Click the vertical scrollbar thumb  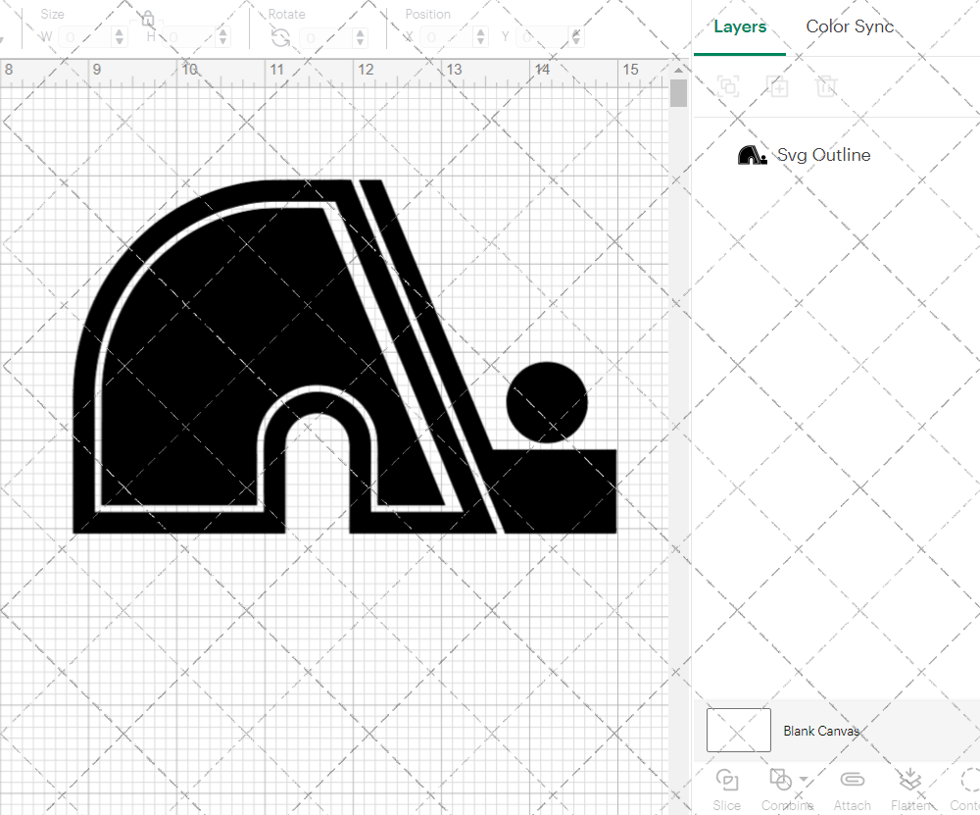click(x=678, y=93)
